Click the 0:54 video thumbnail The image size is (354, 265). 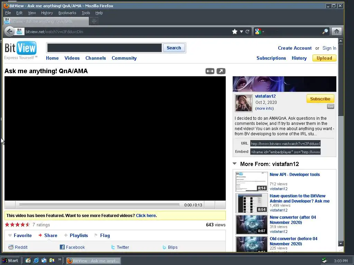[x=252, y=203]
